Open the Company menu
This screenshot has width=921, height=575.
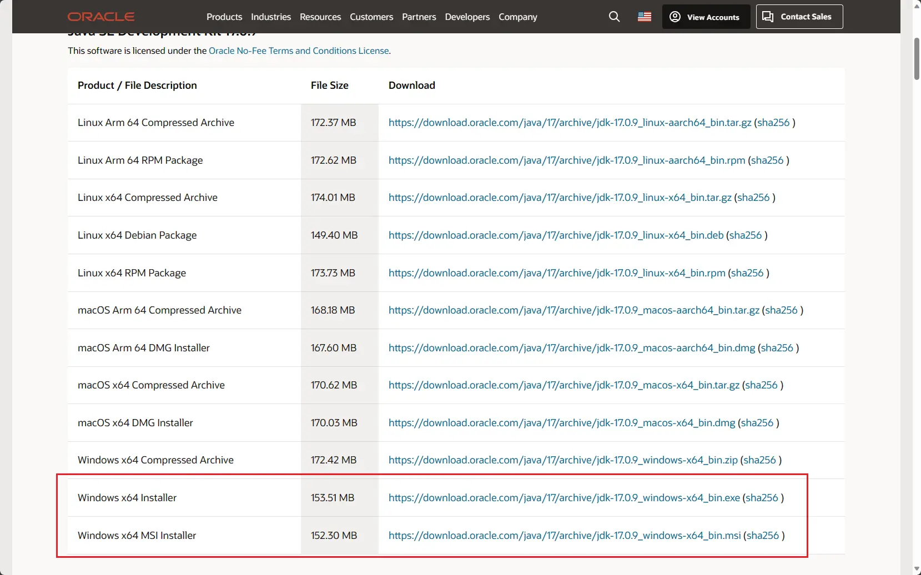click(517, 17)
